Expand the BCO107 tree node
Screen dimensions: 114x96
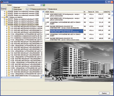[4, 19]
